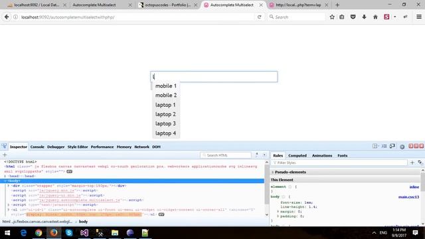Click the 'body' breadcrumb in devtools

pyautogui.click(x=83, y=222)
